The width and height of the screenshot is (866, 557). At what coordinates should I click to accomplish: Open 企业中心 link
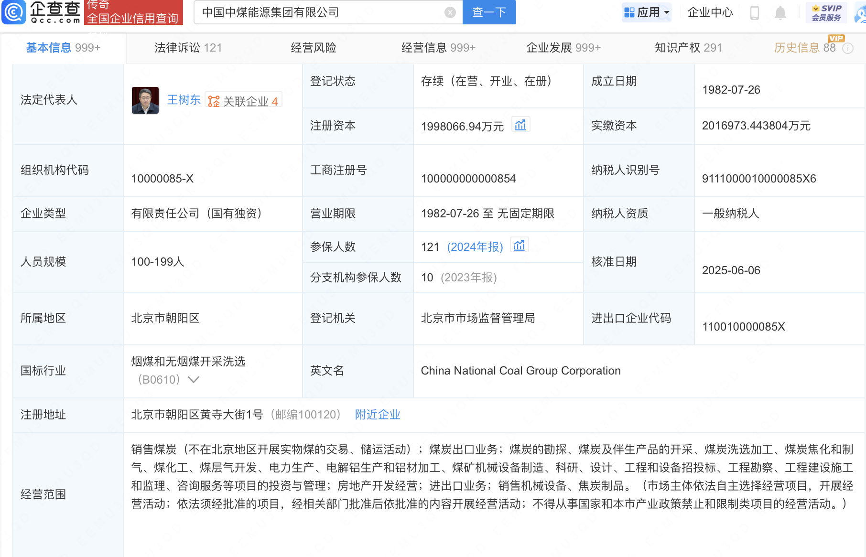[710, 12]
